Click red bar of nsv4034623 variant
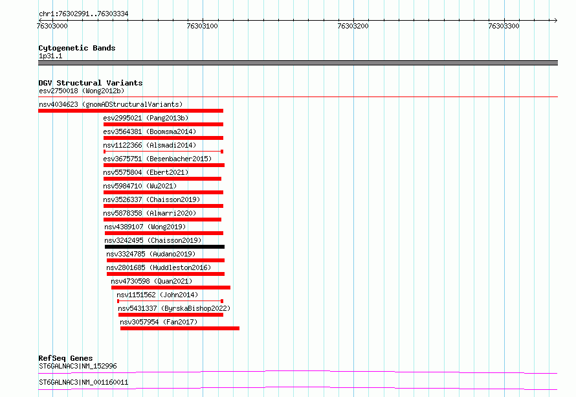This screenshot has height=397, width=576. (x=131, y=111)
